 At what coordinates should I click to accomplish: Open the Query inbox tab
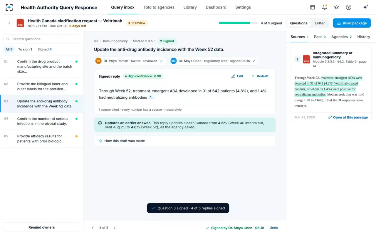pos(123,7)
